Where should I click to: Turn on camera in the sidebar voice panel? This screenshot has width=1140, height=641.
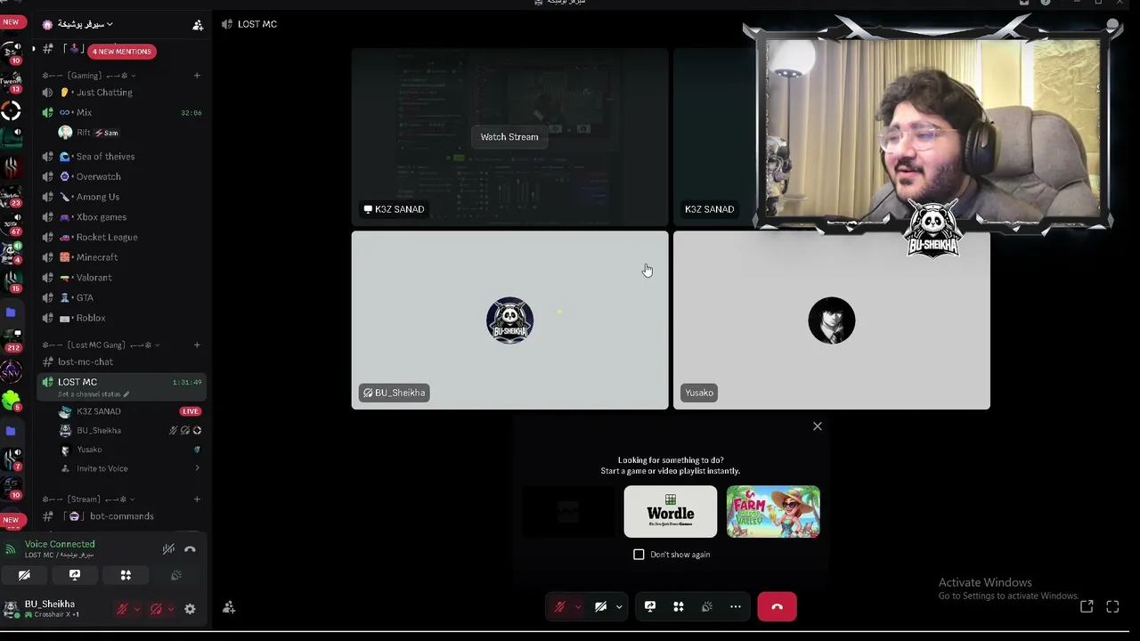pos(24,575)
